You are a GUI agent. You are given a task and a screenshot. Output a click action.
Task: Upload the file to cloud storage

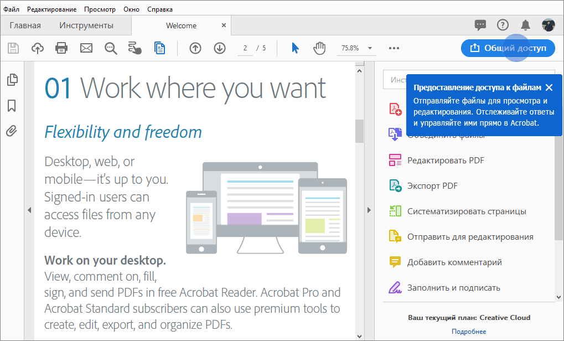coord(37,48)
